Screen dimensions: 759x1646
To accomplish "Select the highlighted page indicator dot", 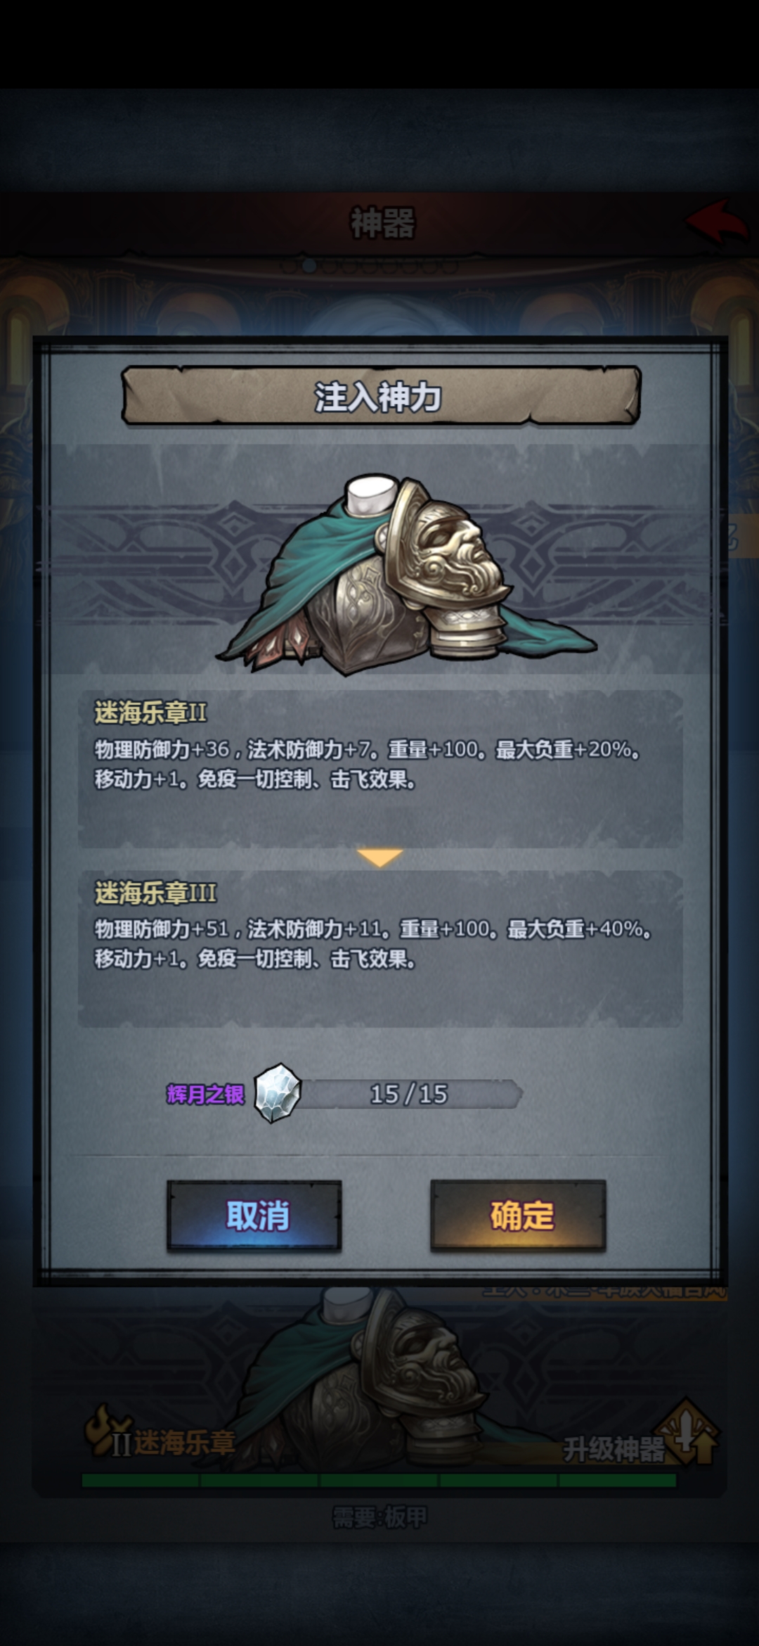I will pyautogui.click(x=309, y=266).
